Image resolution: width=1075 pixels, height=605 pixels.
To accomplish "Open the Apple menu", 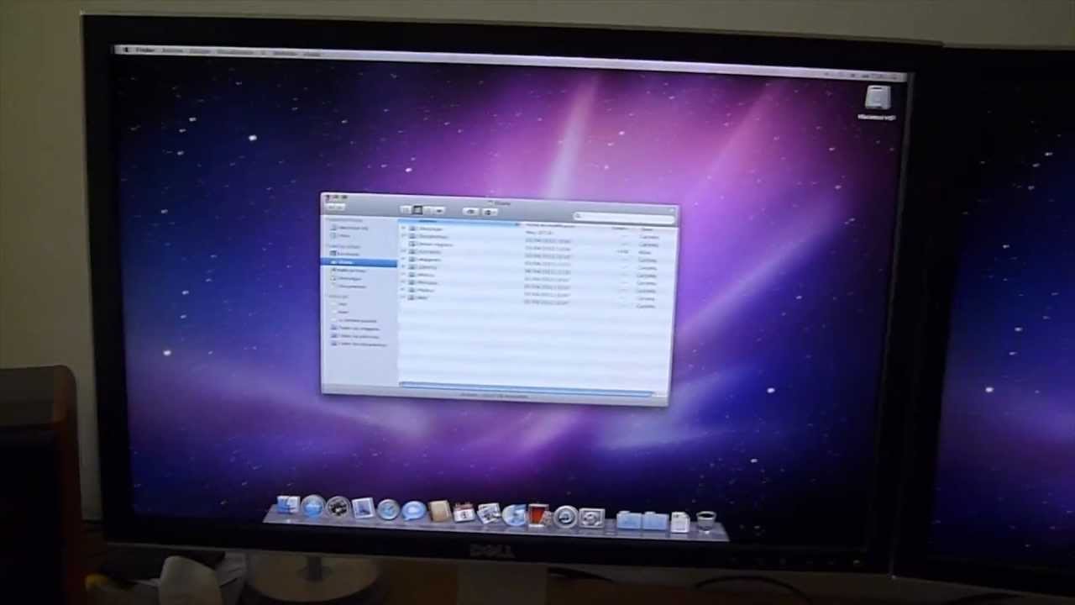I will coord(126,50).
